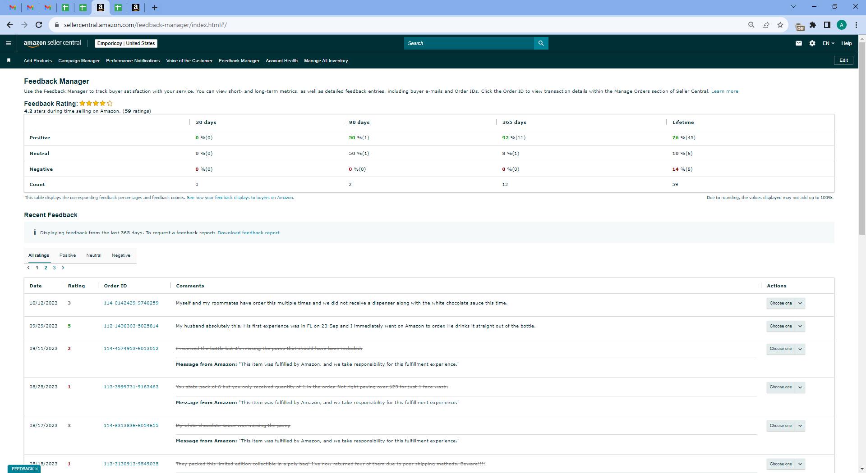
Task: Go to Performance Notifications
Action: (133, 61)
